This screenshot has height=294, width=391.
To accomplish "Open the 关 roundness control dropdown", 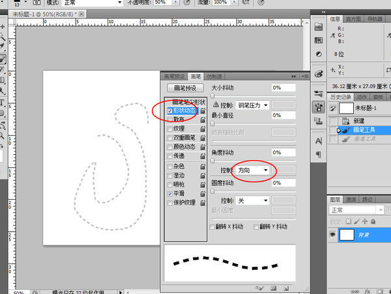I will [x=253, y=200].
